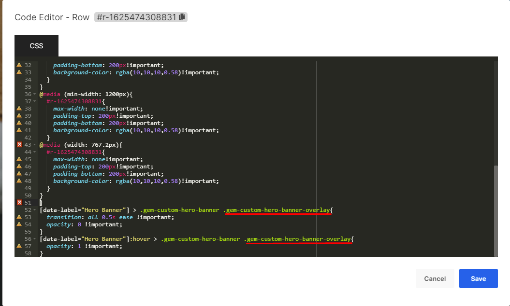Viewport: 510px width, 306px height.
Task: Click the red error icon on line 51
Action: tap(19, 202)
